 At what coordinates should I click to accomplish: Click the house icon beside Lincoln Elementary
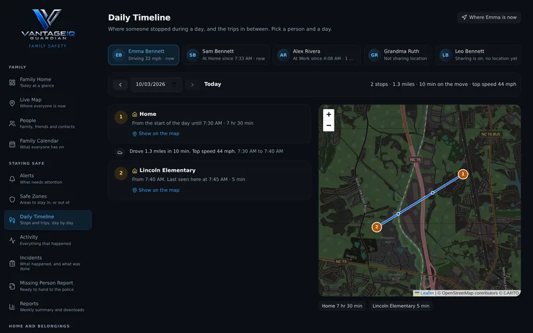pos(135,170)
